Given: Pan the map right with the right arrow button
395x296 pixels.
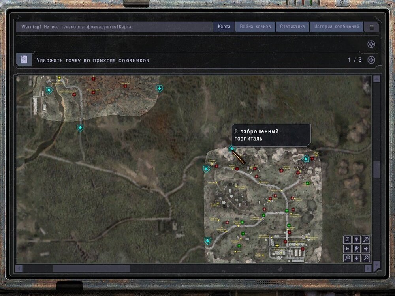Looking at the screenshot, I should click(x=366, y=249).
